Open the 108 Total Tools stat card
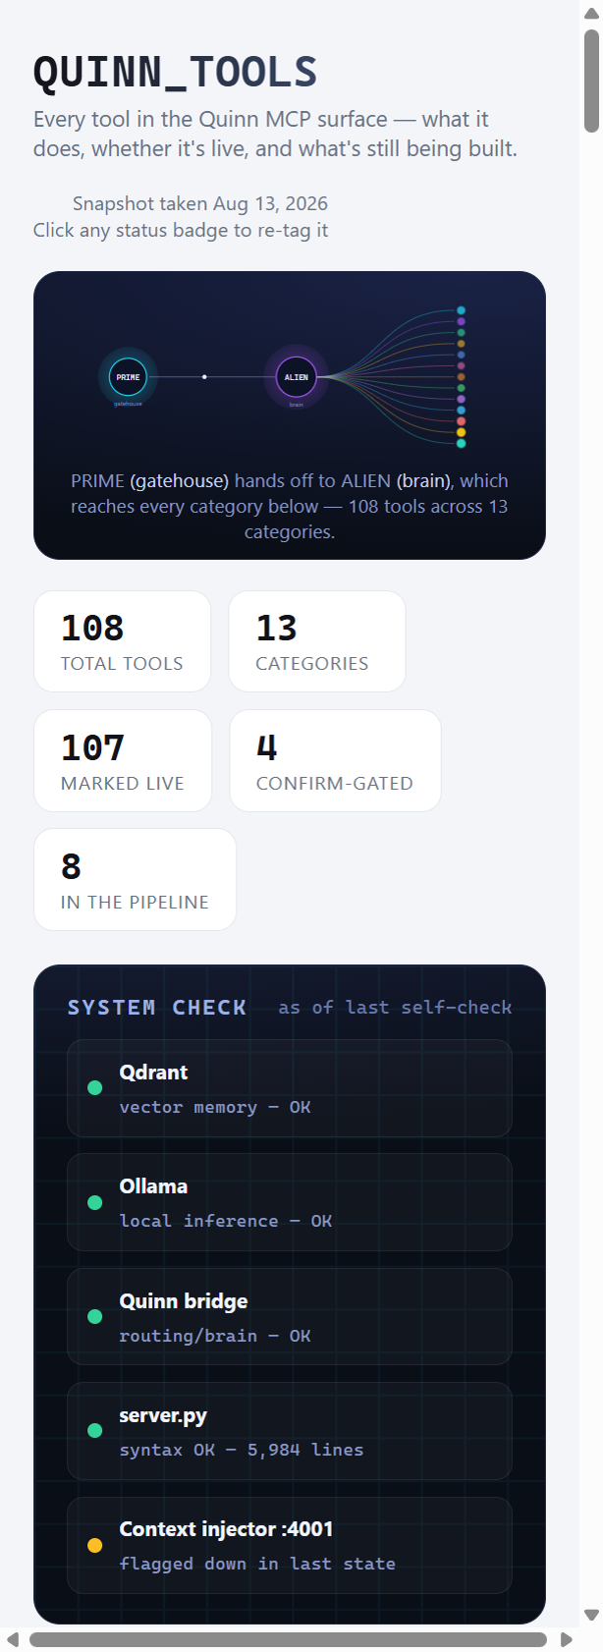The image size is (603, 1652). (123, 641)
